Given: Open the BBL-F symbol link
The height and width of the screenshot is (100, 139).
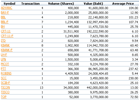Looking at the screenshot, I should tap(5, 22).
